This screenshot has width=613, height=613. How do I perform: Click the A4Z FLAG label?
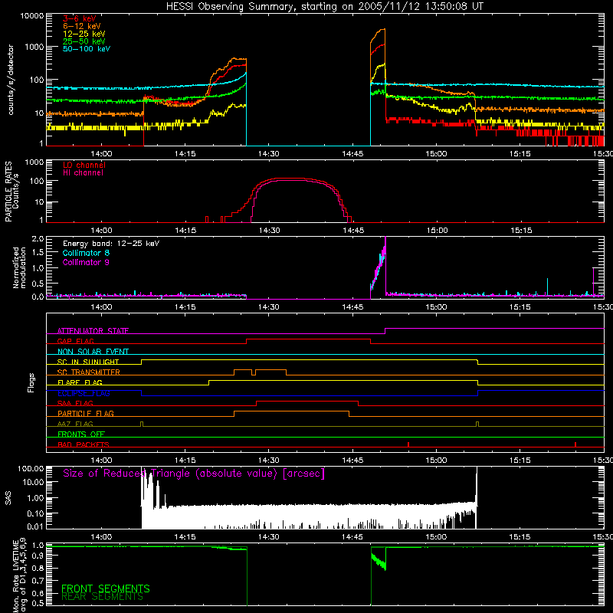click(75, 424)
